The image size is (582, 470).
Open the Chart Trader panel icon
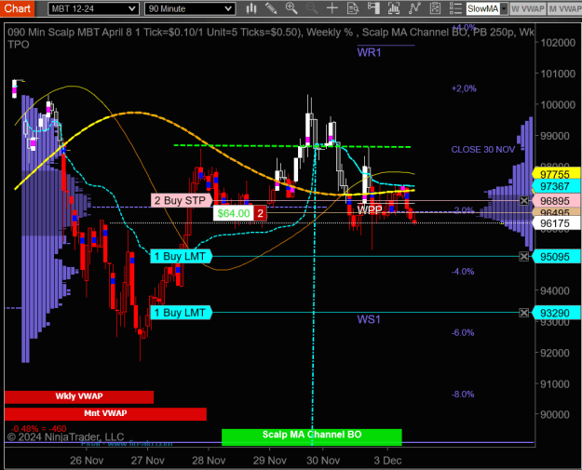[373, 8]
